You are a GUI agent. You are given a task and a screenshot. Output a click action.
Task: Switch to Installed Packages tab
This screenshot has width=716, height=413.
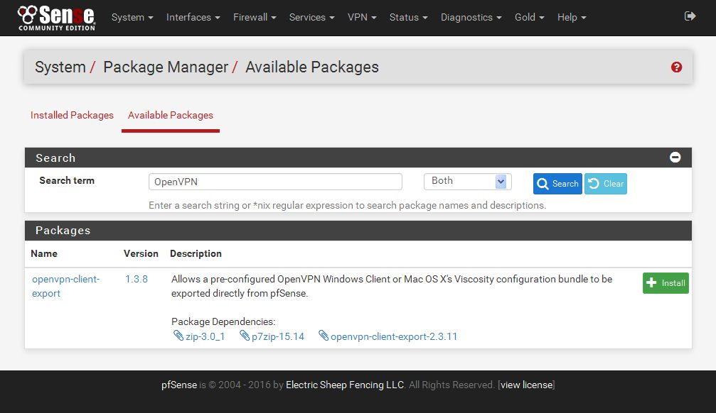[x=72, y=116]
